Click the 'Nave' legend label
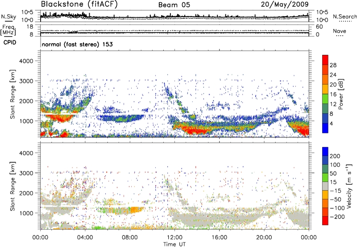This screenshot has height=247, width=357. tap(339, 31)
